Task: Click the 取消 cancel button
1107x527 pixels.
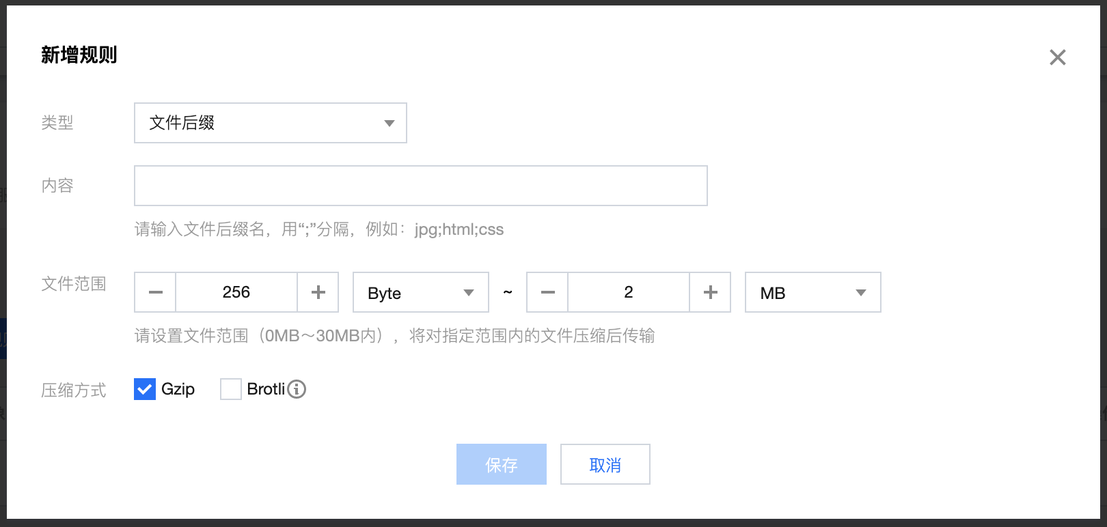Action: click(x=605, y=464)
